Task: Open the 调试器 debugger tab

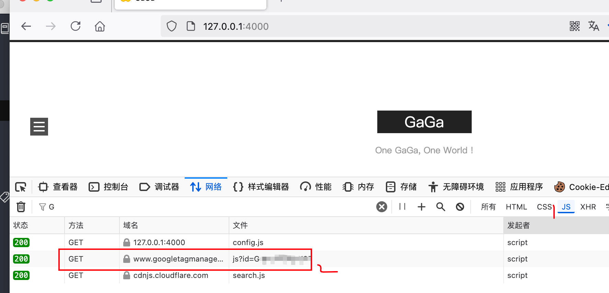Action: point(159,187)
